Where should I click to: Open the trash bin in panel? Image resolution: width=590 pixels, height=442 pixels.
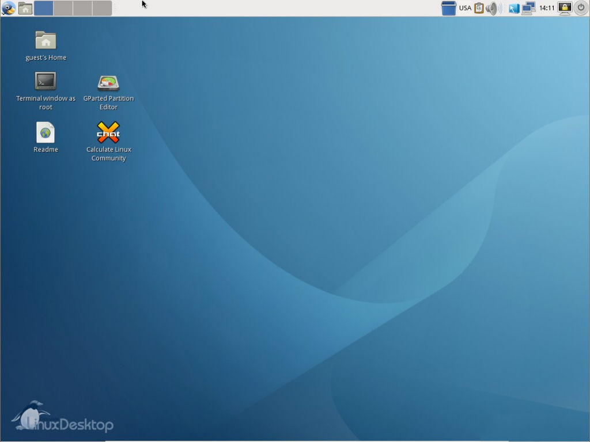tap(448, 8)
